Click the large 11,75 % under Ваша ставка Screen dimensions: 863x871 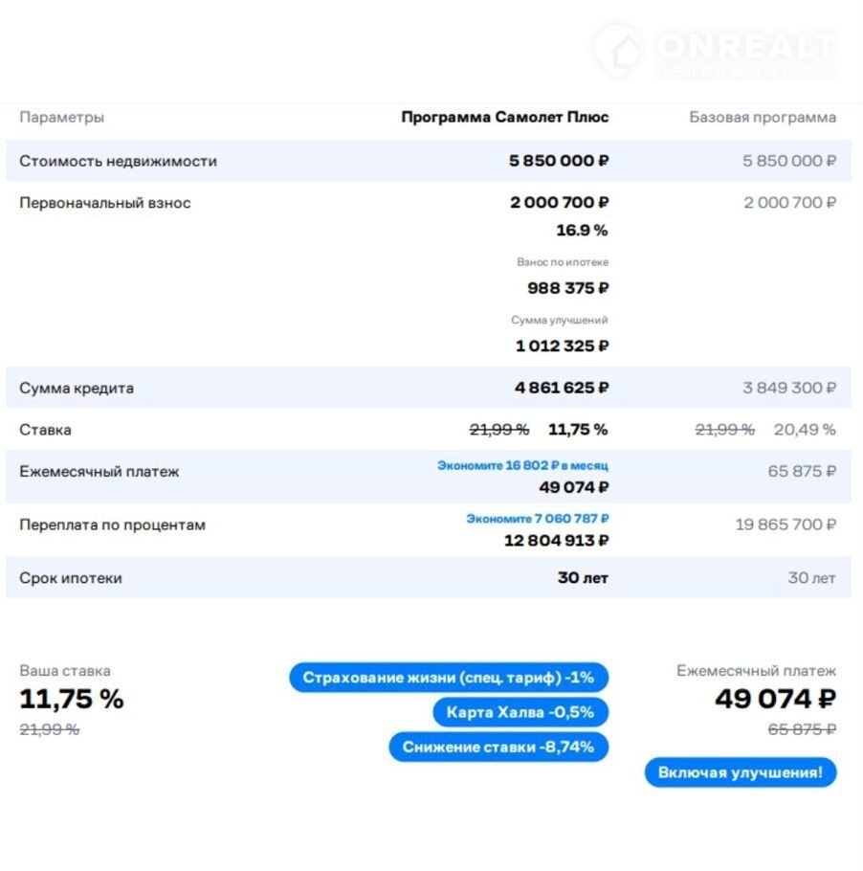click(72, 699)
